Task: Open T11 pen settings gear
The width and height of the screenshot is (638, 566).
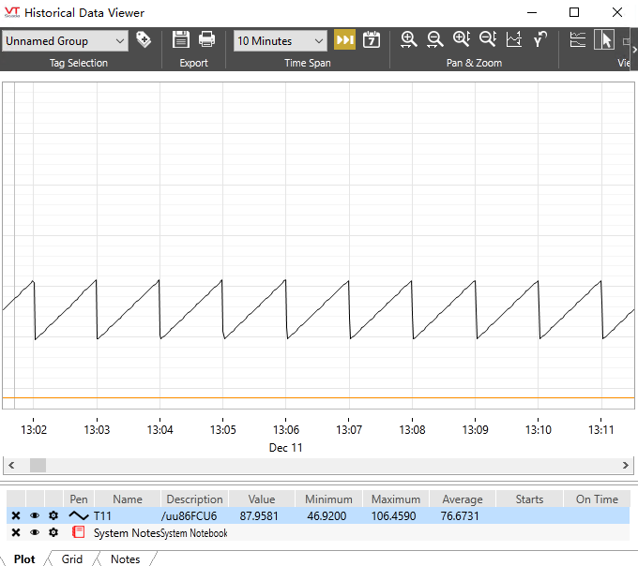Action: tap(53, 515)
